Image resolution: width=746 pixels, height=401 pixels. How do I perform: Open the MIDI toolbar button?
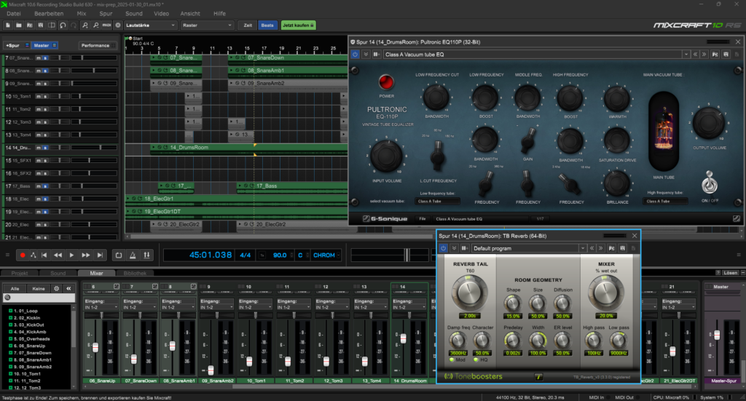[x=106, y=25]
